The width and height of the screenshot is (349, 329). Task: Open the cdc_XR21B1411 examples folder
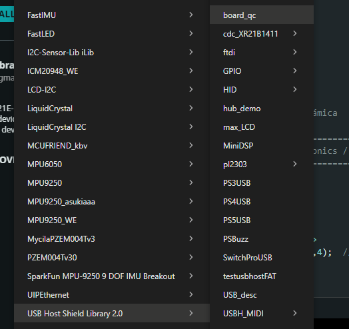(x=262, y=33)
